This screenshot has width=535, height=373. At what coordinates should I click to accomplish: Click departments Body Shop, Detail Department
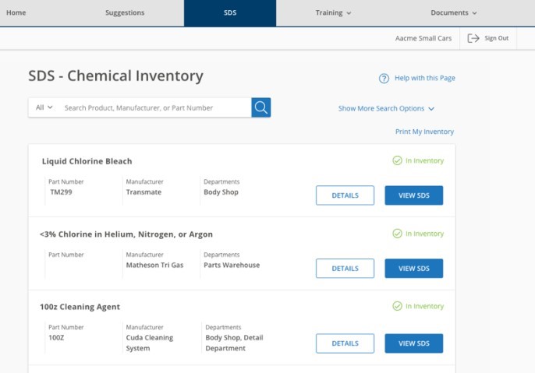234,343
